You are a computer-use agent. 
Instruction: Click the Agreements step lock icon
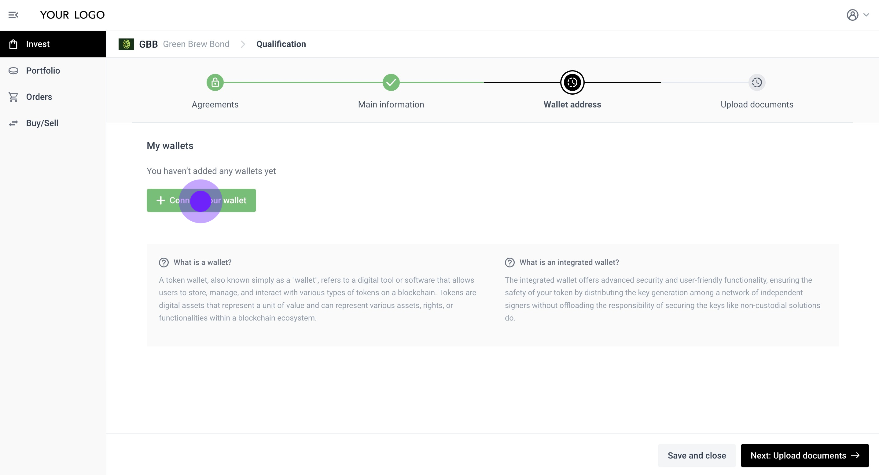click(x=215, y=82)
